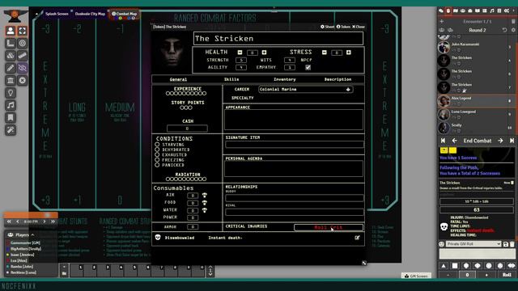
Task: Select the Tile Controls layered-squares tool
Action: (11, 56)
